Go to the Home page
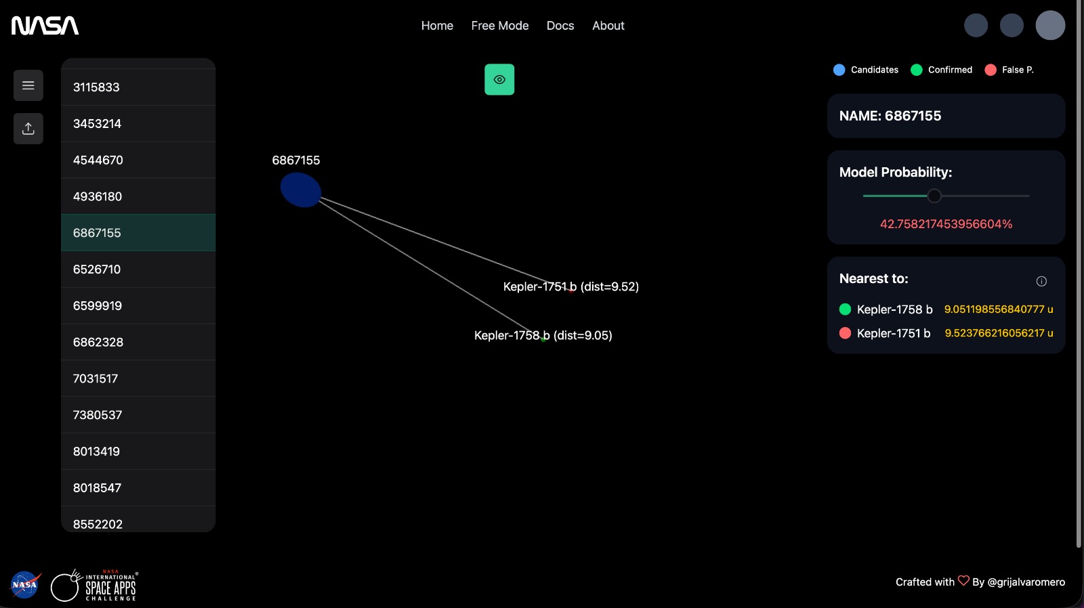The image size is (1084, 608). pyautogui.click(x=437, y=26)
